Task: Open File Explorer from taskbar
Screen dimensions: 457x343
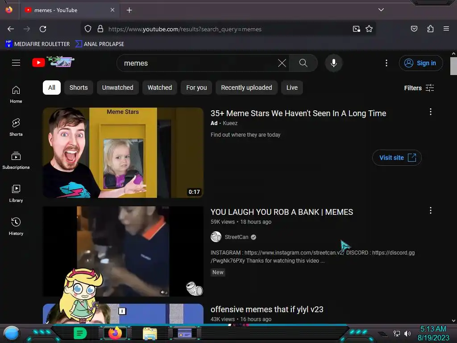Action: coord(150,334)
